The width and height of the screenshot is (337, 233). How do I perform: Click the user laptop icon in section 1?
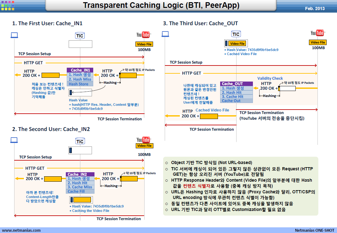(x=14, y=35)
